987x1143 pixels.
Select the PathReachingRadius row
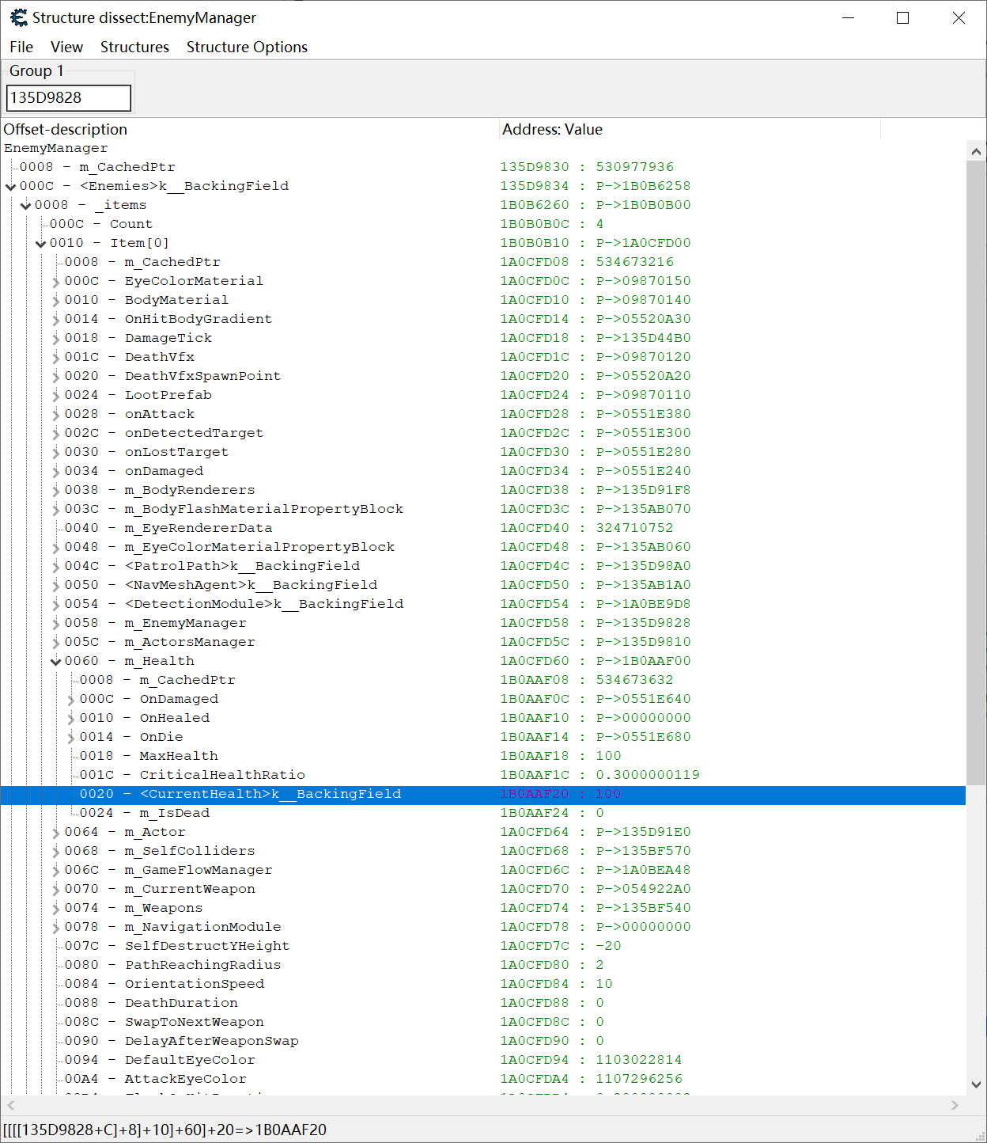[x=483, y=965]
